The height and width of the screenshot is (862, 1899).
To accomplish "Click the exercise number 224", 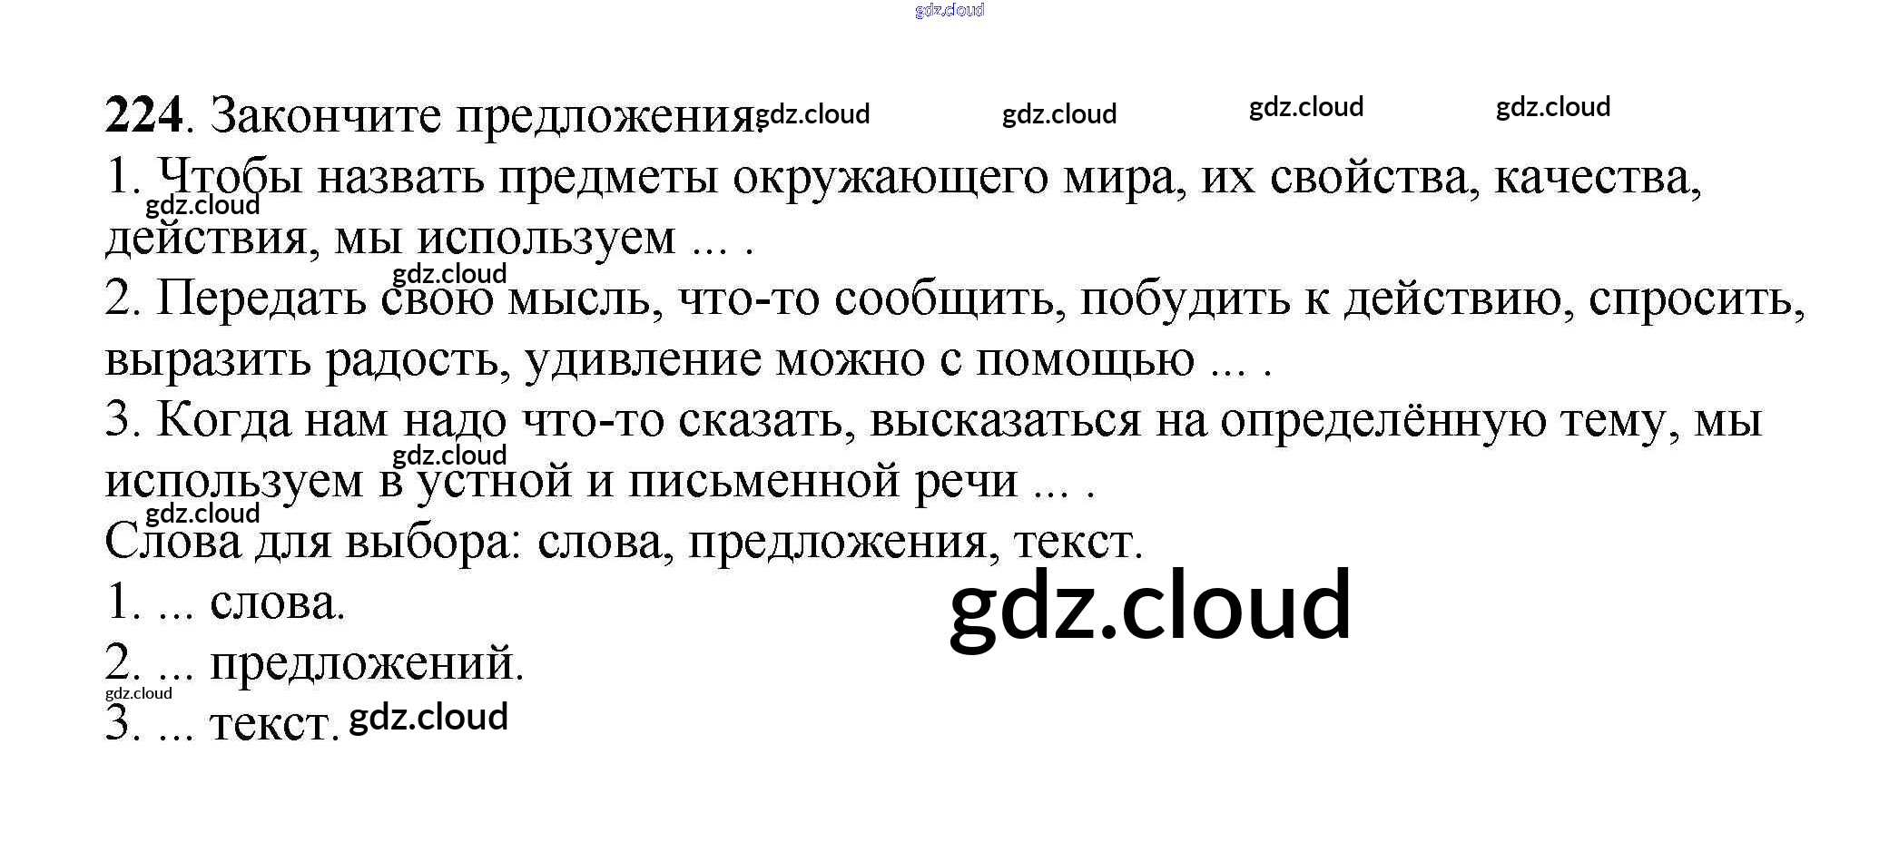I will 143,116.
